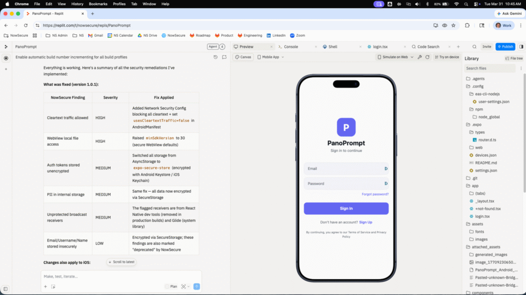The width and height of the screenshot is (526, 295).
Task: Open the app testing dropdown next to Plan
Action: click(186, 287)
